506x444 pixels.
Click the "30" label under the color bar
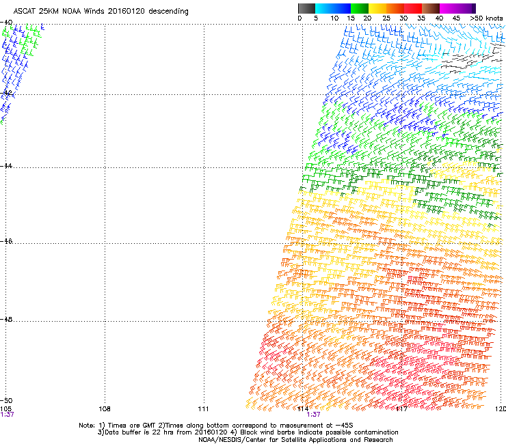click(403, 18)
